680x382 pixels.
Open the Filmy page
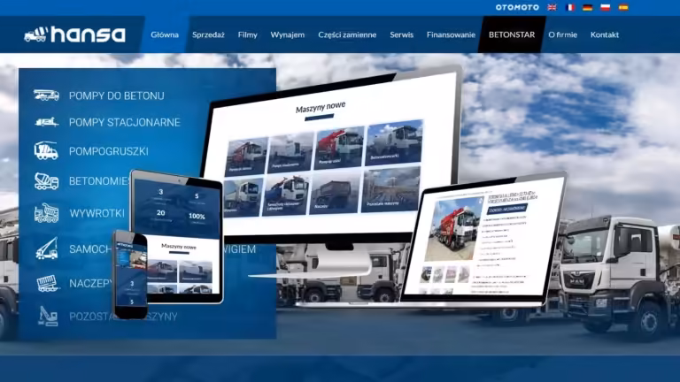(247, 34)
